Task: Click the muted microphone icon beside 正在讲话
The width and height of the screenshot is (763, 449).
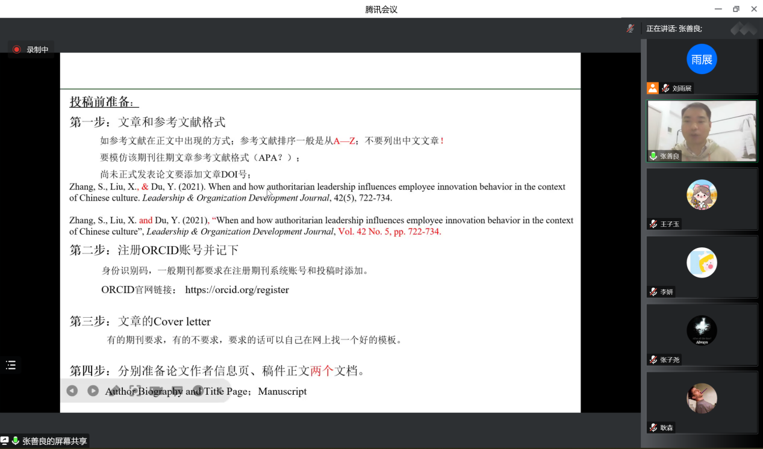Action: click(x=631, y=28)
